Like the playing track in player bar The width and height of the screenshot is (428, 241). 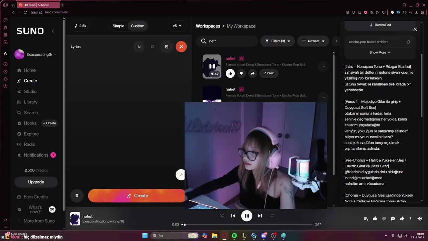pos(375,219)
